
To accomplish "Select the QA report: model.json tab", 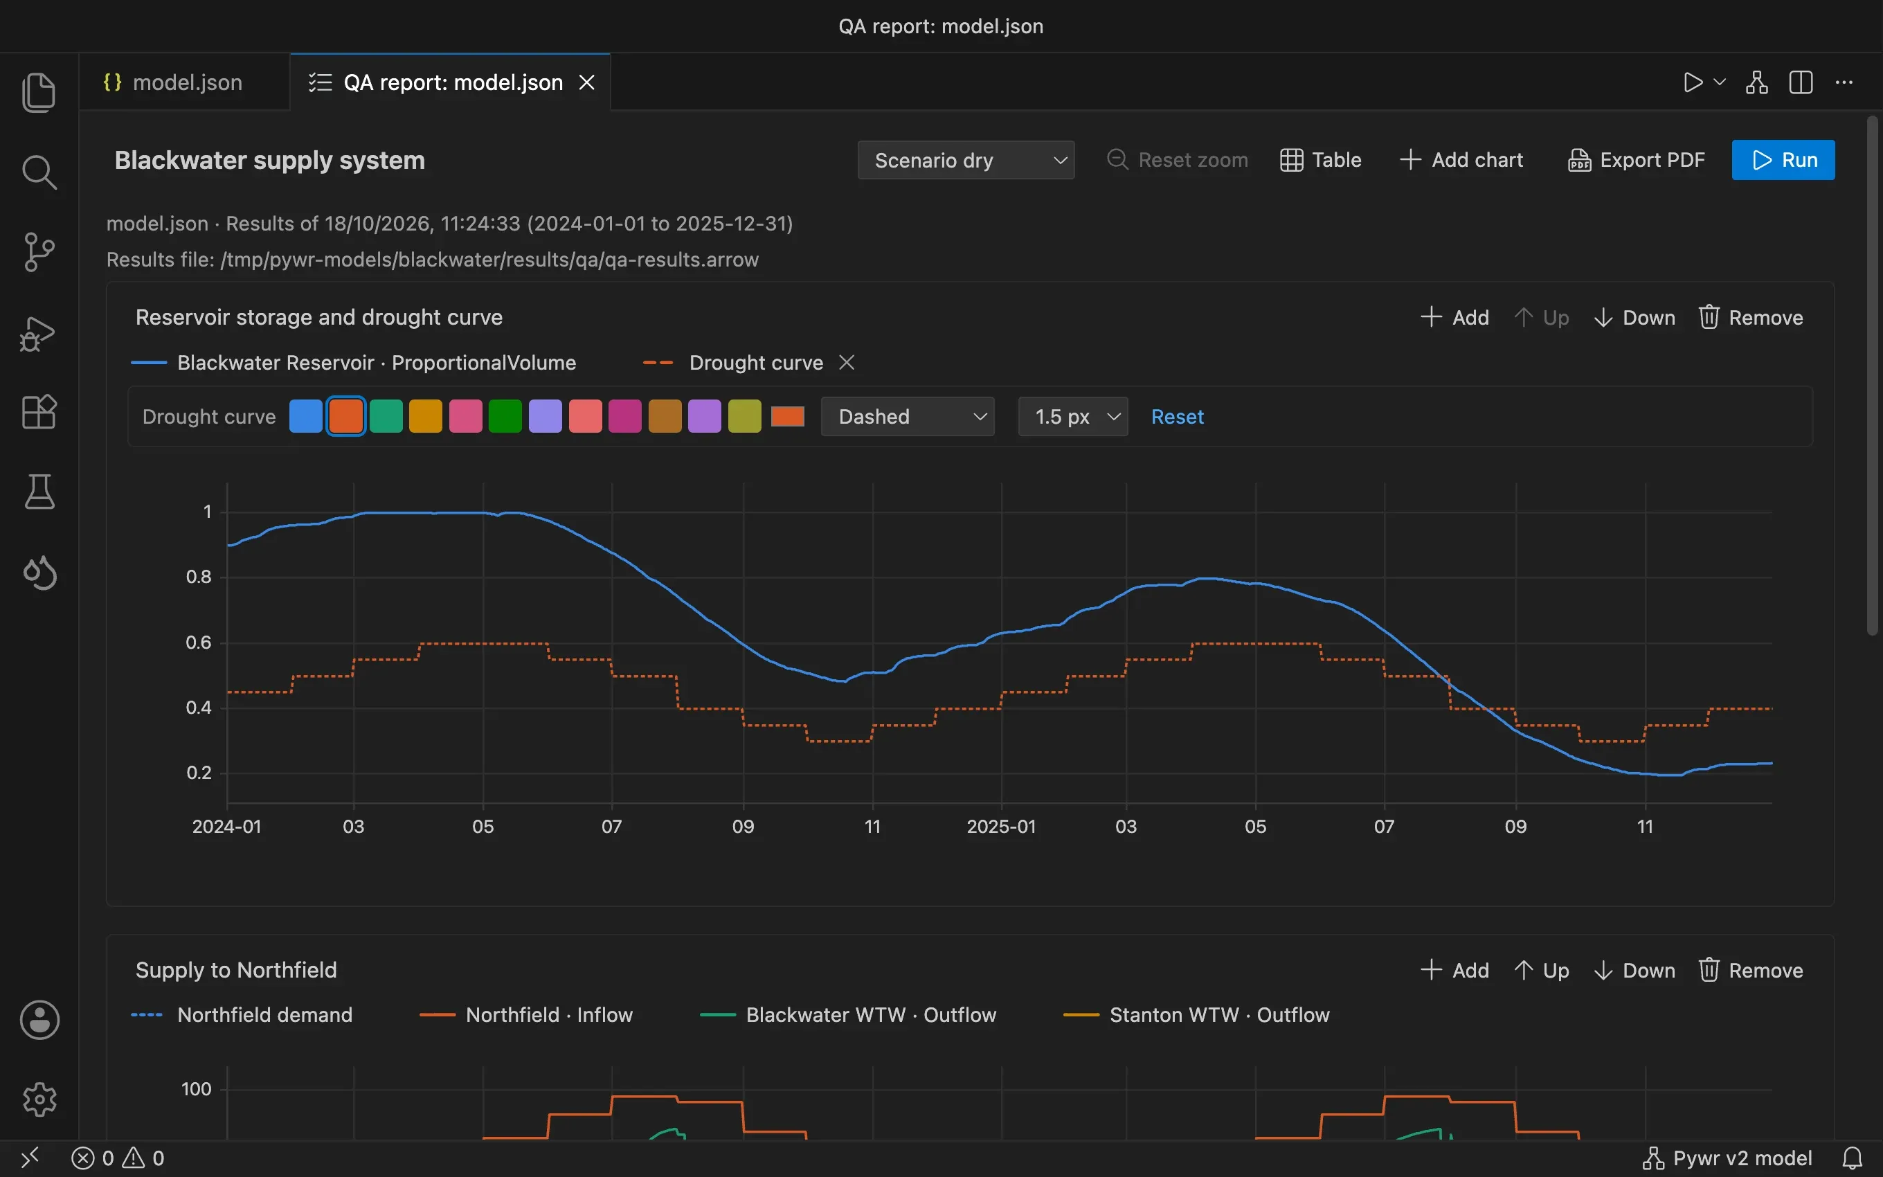I will click(450, 82).
